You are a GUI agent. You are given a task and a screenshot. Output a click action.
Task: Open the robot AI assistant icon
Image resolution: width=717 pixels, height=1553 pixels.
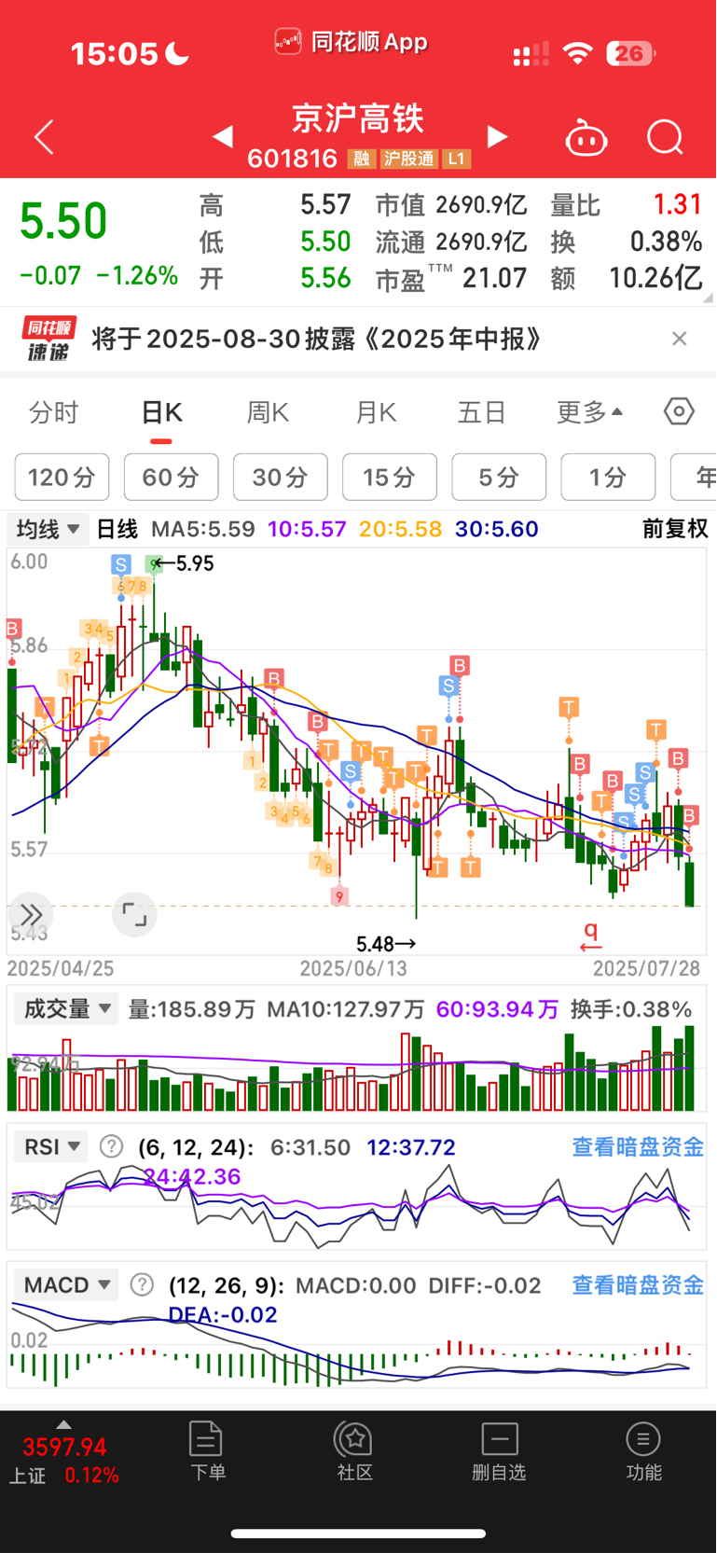(586, 138)
